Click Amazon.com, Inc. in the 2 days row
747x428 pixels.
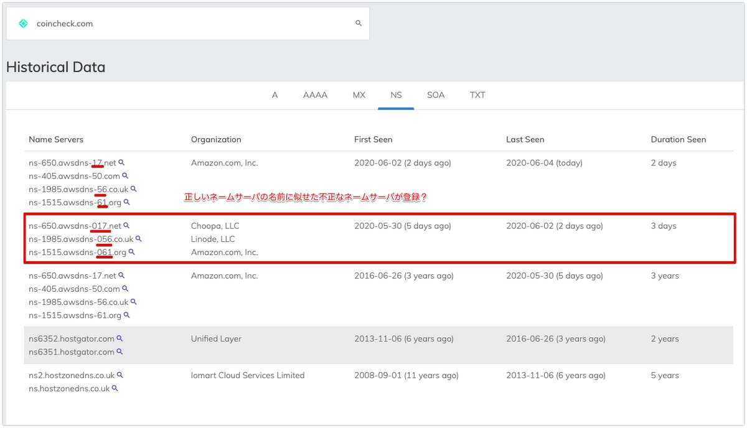224,163
